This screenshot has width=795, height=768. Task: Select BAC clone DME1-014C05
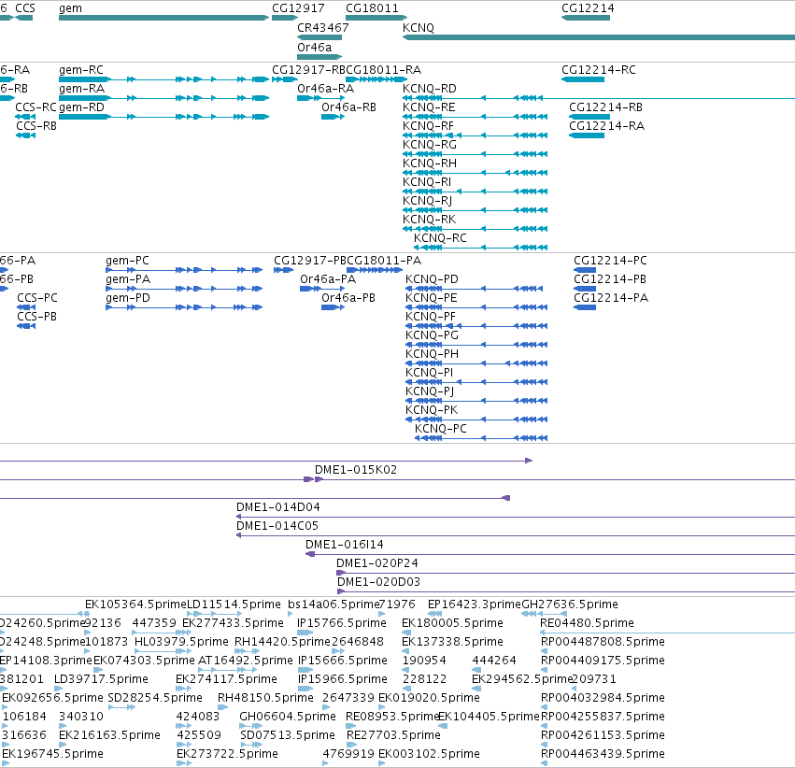(x=277, y=526)
